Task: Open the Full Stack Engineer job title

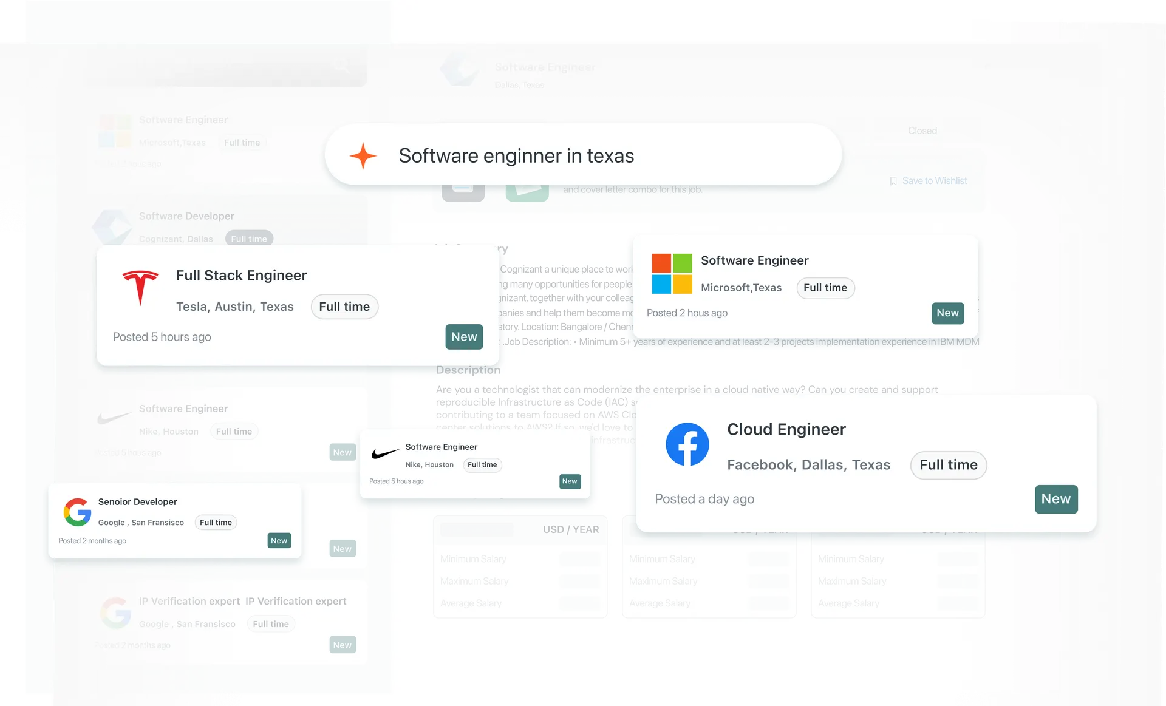Action: pyautogui.click(x=242, y=276)
